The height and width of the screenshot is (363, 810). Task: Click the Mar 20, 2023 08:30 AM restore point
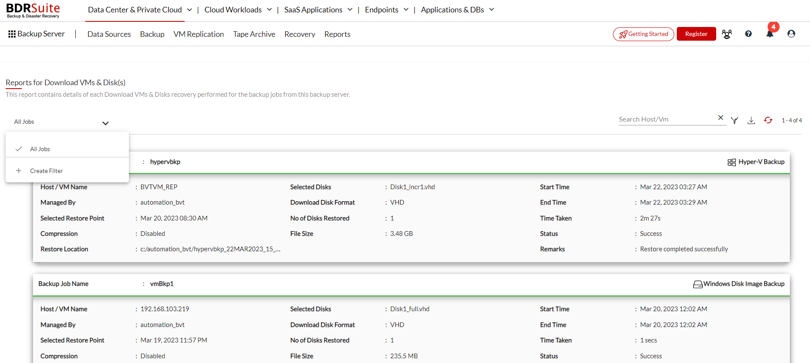174,218
